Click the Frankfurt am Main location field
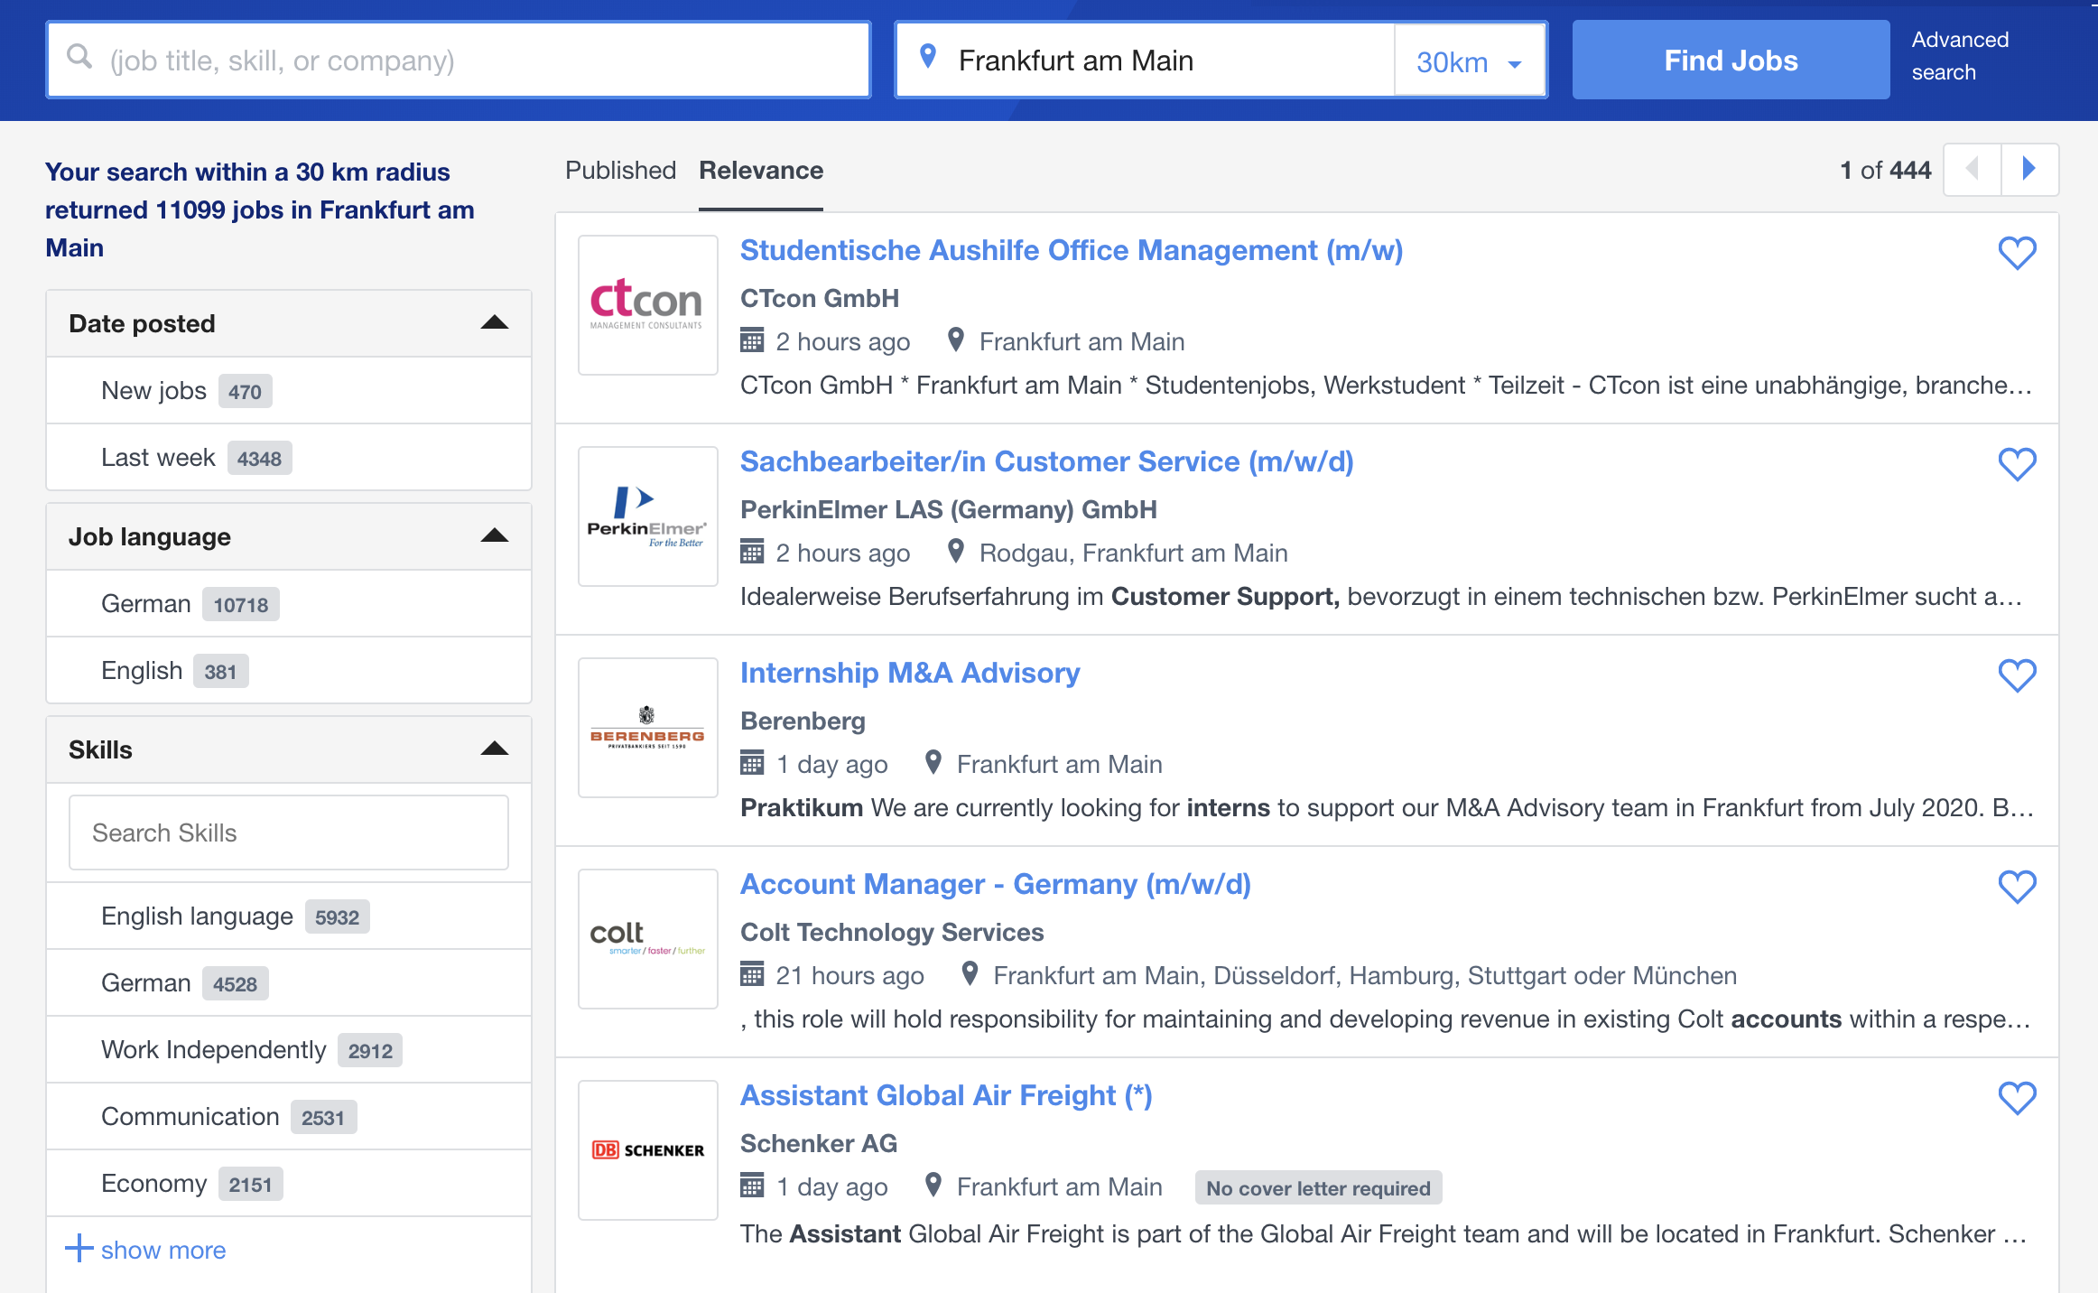 [x=1145, y=60]
